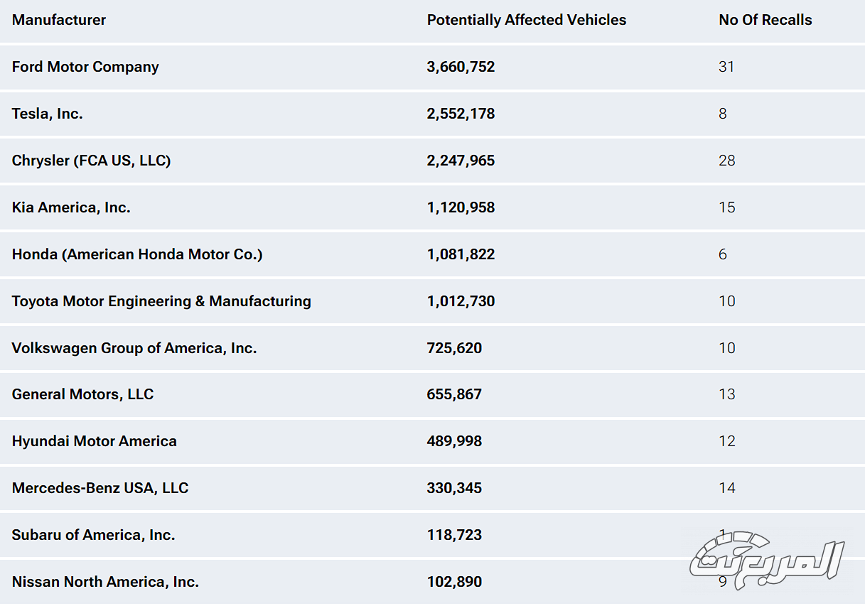Viewport: 865px width, 606px height.
Task: Click Nissan North America, Inc. cell
Action: click(x=105, y=582)
